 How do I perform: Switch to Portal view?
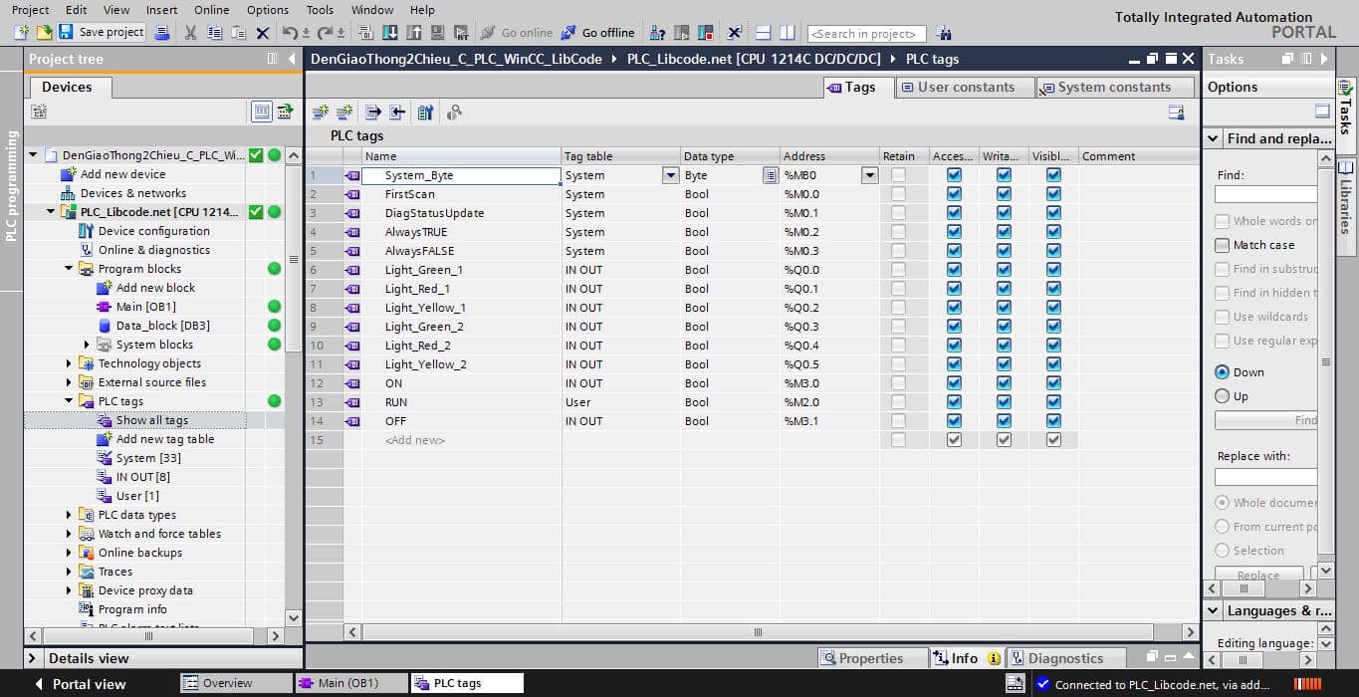click(80, 684)
